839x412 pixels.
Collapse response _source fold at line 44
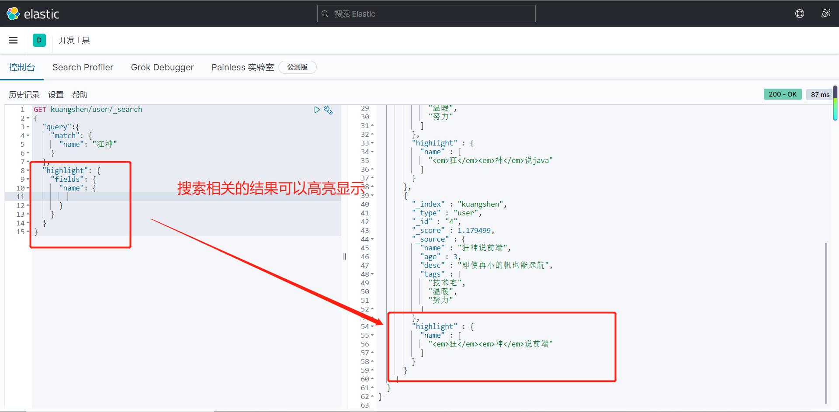point(372,239)
